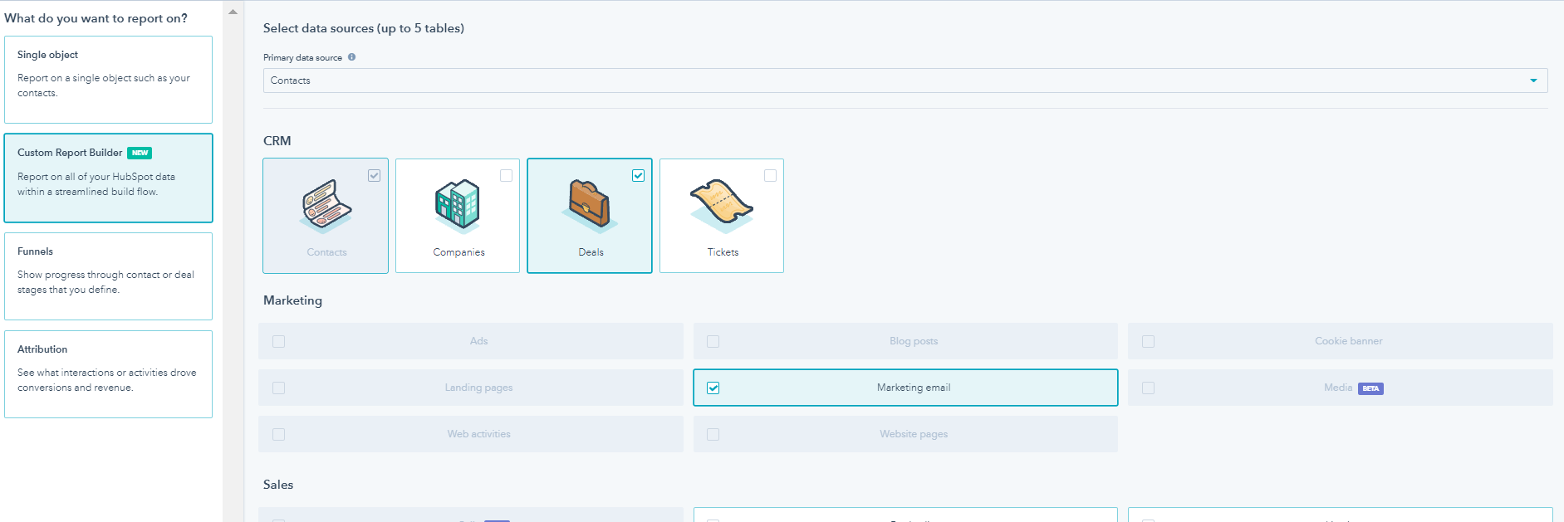Open the Primary data source Contacts dropdown

[905, 80]
